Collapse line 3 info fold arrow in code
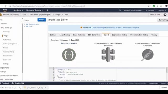 click(54, 71)
